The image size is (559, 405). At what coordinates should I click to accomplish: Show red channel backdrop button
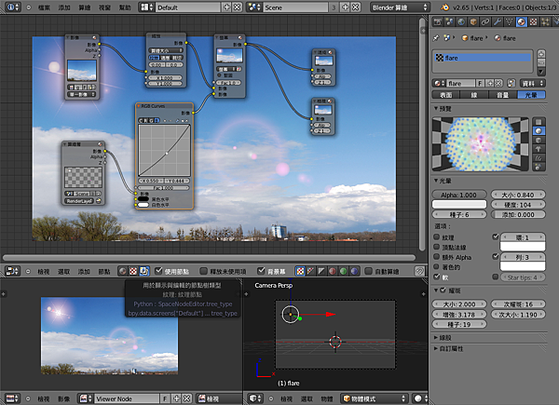[333, 272]
